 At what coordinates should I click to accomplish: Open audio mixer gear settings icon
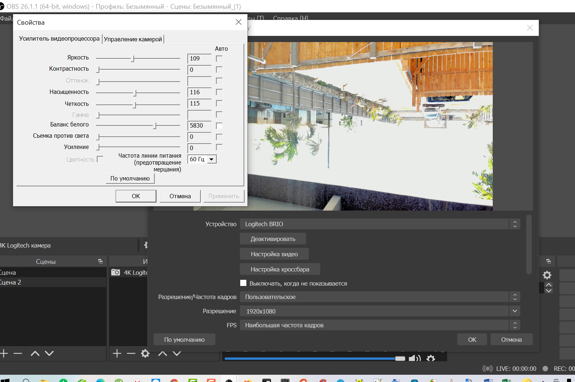(x=431, y=358)
